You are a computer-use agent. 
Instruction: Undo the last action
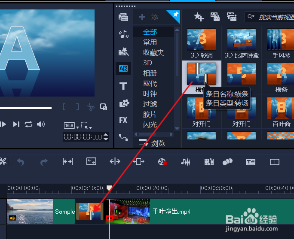coord(21,162)
